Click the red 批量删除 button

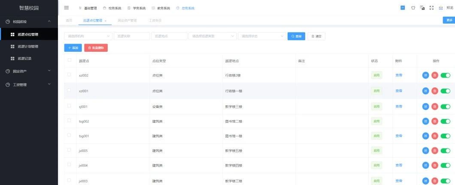(96, 48)
